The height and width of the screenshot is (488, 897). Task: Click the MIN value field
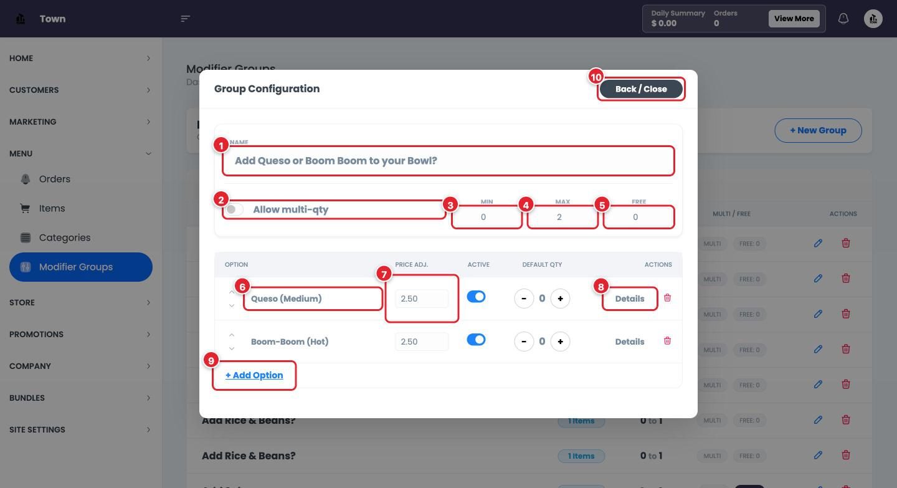(x=486, y=217)
